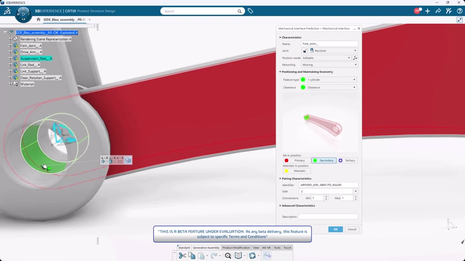Open the book catalog icon
This screenshot has width=465, height=261.
[x=238, y=256]
